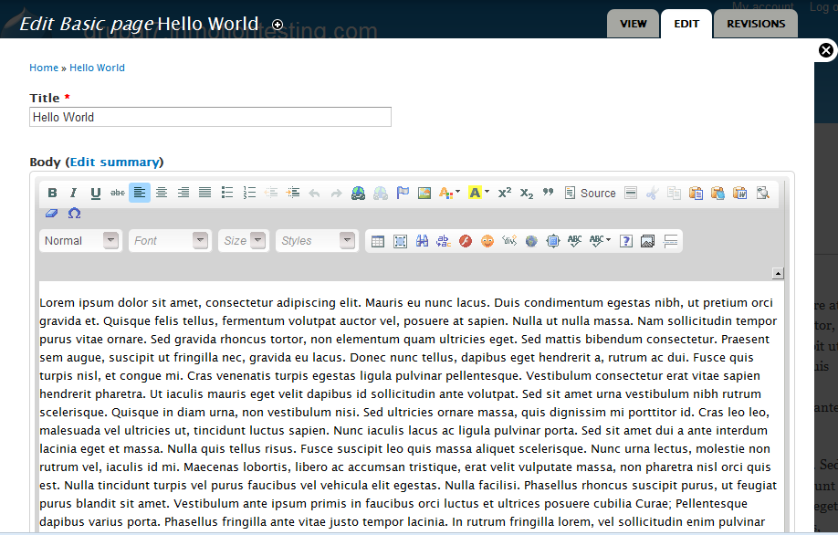Image resolution: width=838 pixels, height=535 pixels.
Task: Follow the Hello World breadcrumb link
Action: [x=98, y=68]
